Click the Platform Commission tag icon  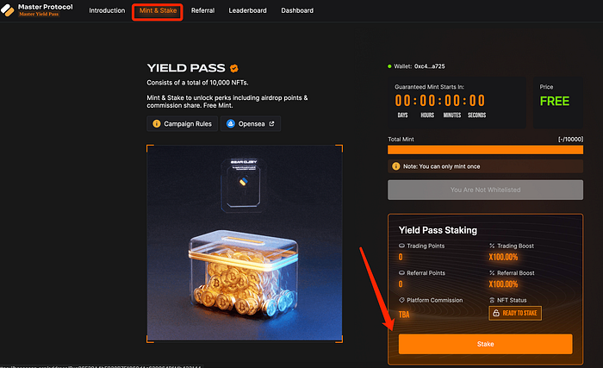tap(401, 300)
